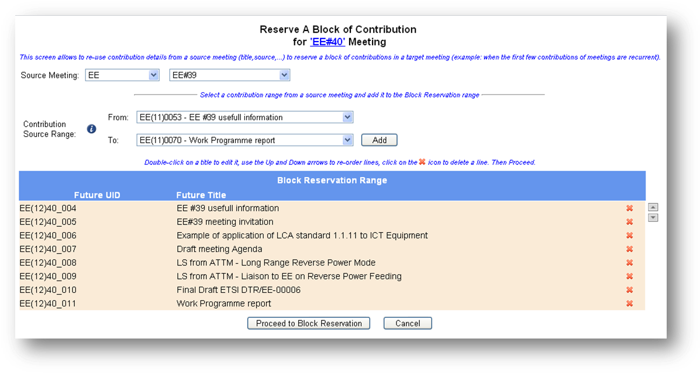The width and height of the screenshot is (700, 373).
Task: Remove the EE(12)40_009 line via red X
Action: (629, 276)
